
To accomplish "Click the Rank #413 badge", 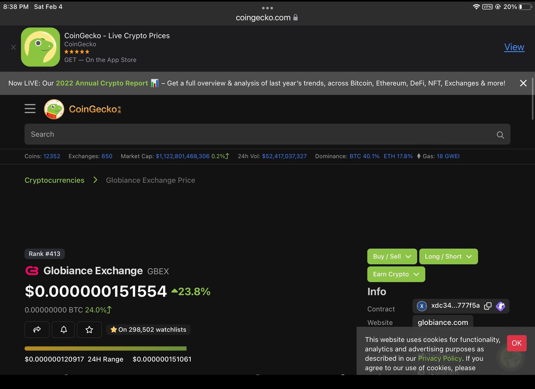I will (45, 254).
